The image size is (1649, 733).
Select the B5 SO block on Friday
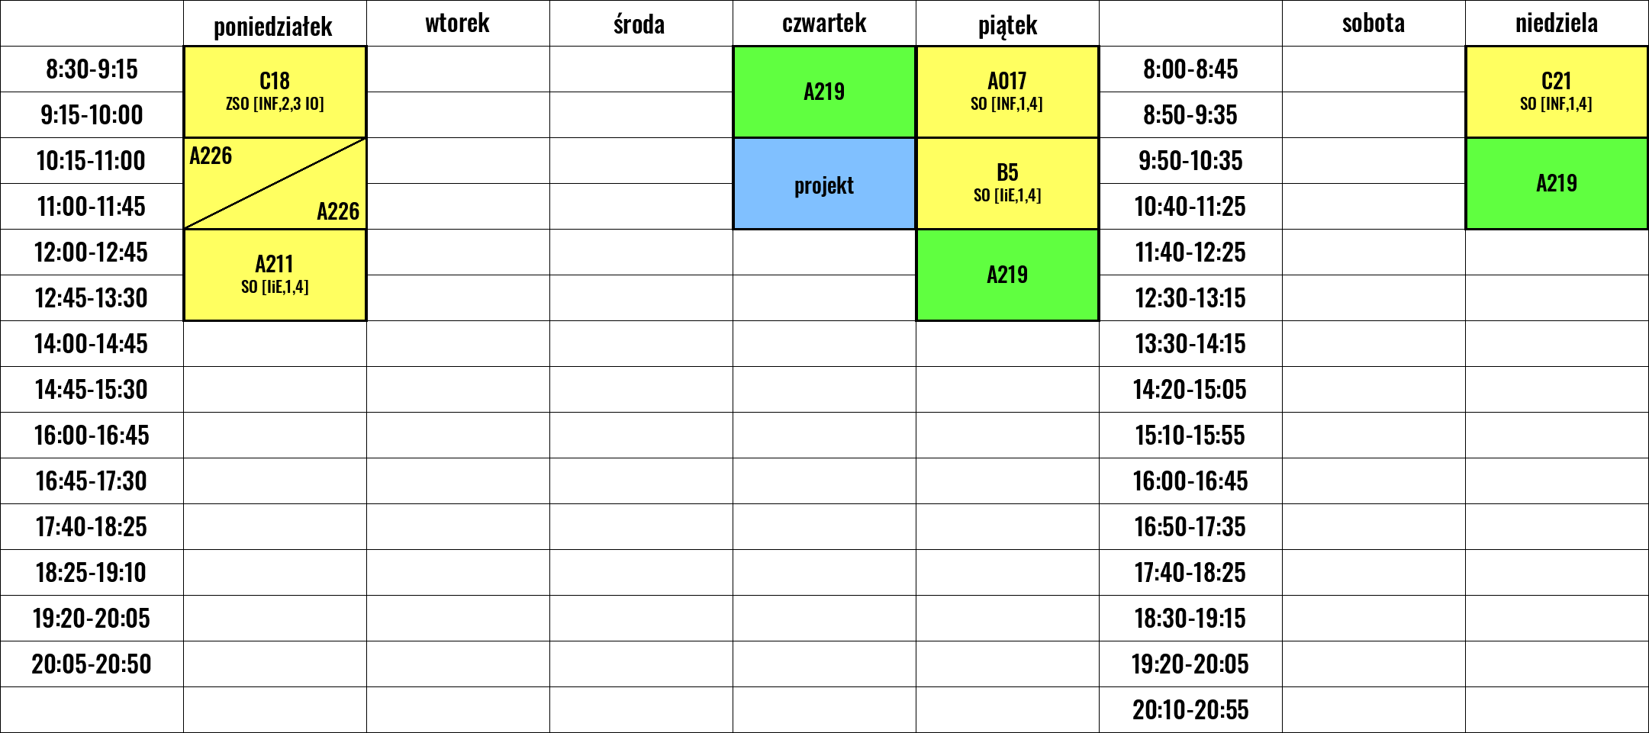pyautogui.click(x=1007, y=183)
